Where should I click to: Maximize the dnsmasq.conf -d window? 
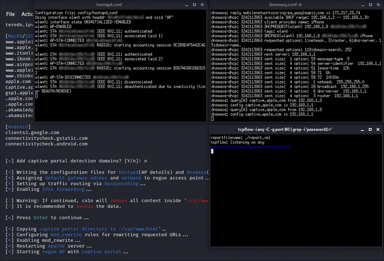pyautogui.click(x=370, y=5)
